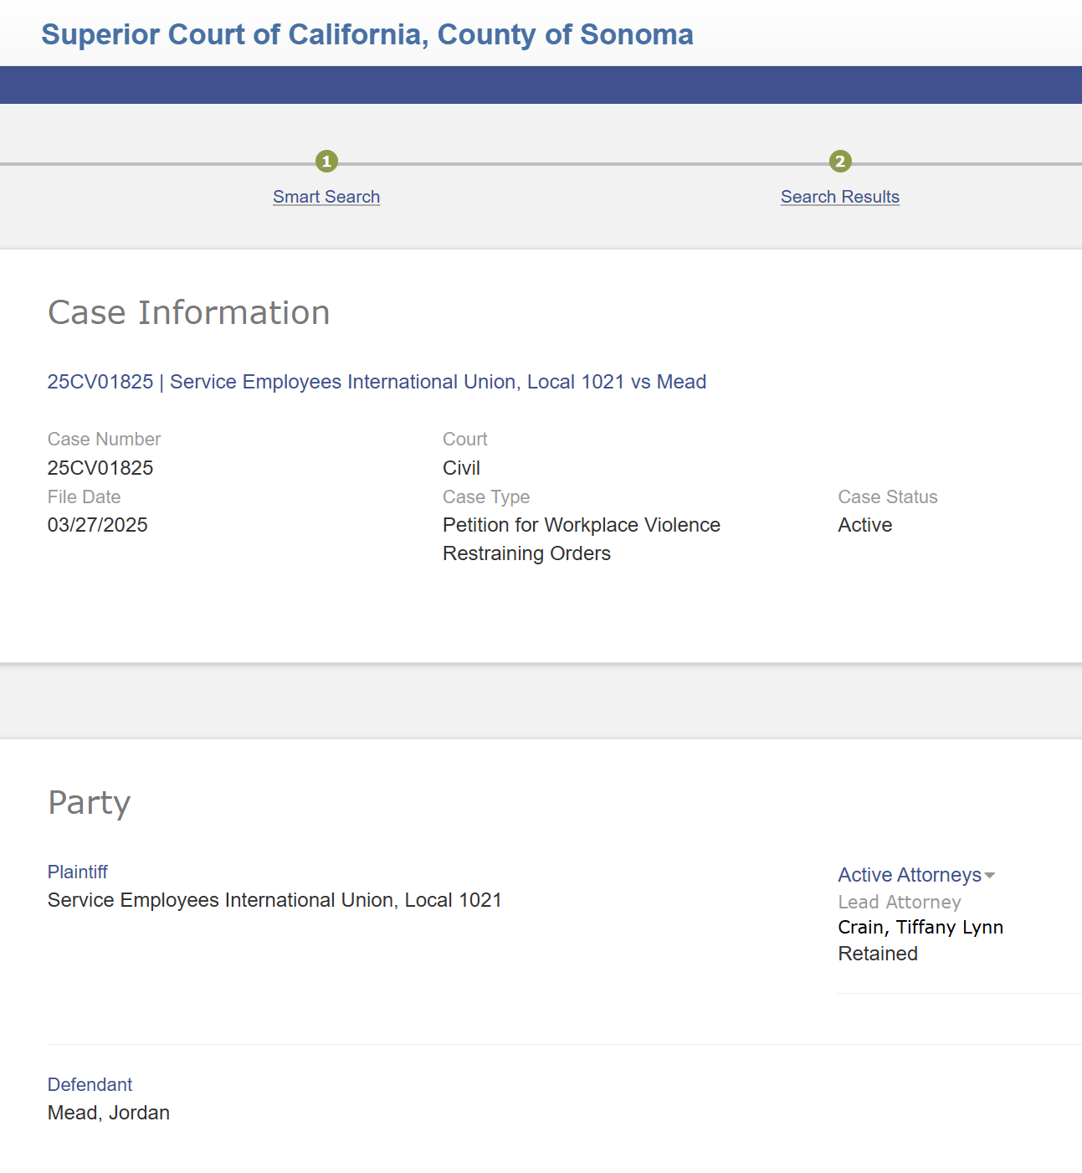Open Superior Court of California site title
The height and width of the screenshot is (1173, 1082).
[x=367, y=34]
